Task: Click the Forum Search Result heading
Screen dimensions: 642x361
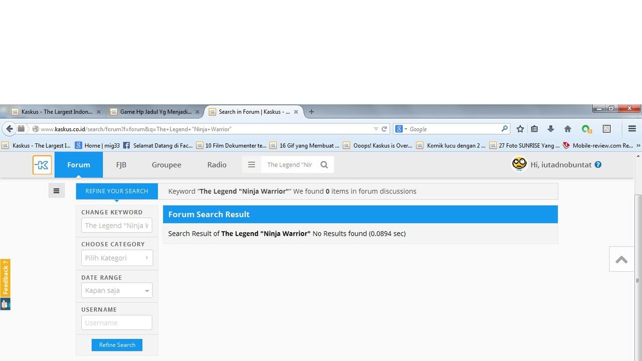Action: [x=209, y=214]
